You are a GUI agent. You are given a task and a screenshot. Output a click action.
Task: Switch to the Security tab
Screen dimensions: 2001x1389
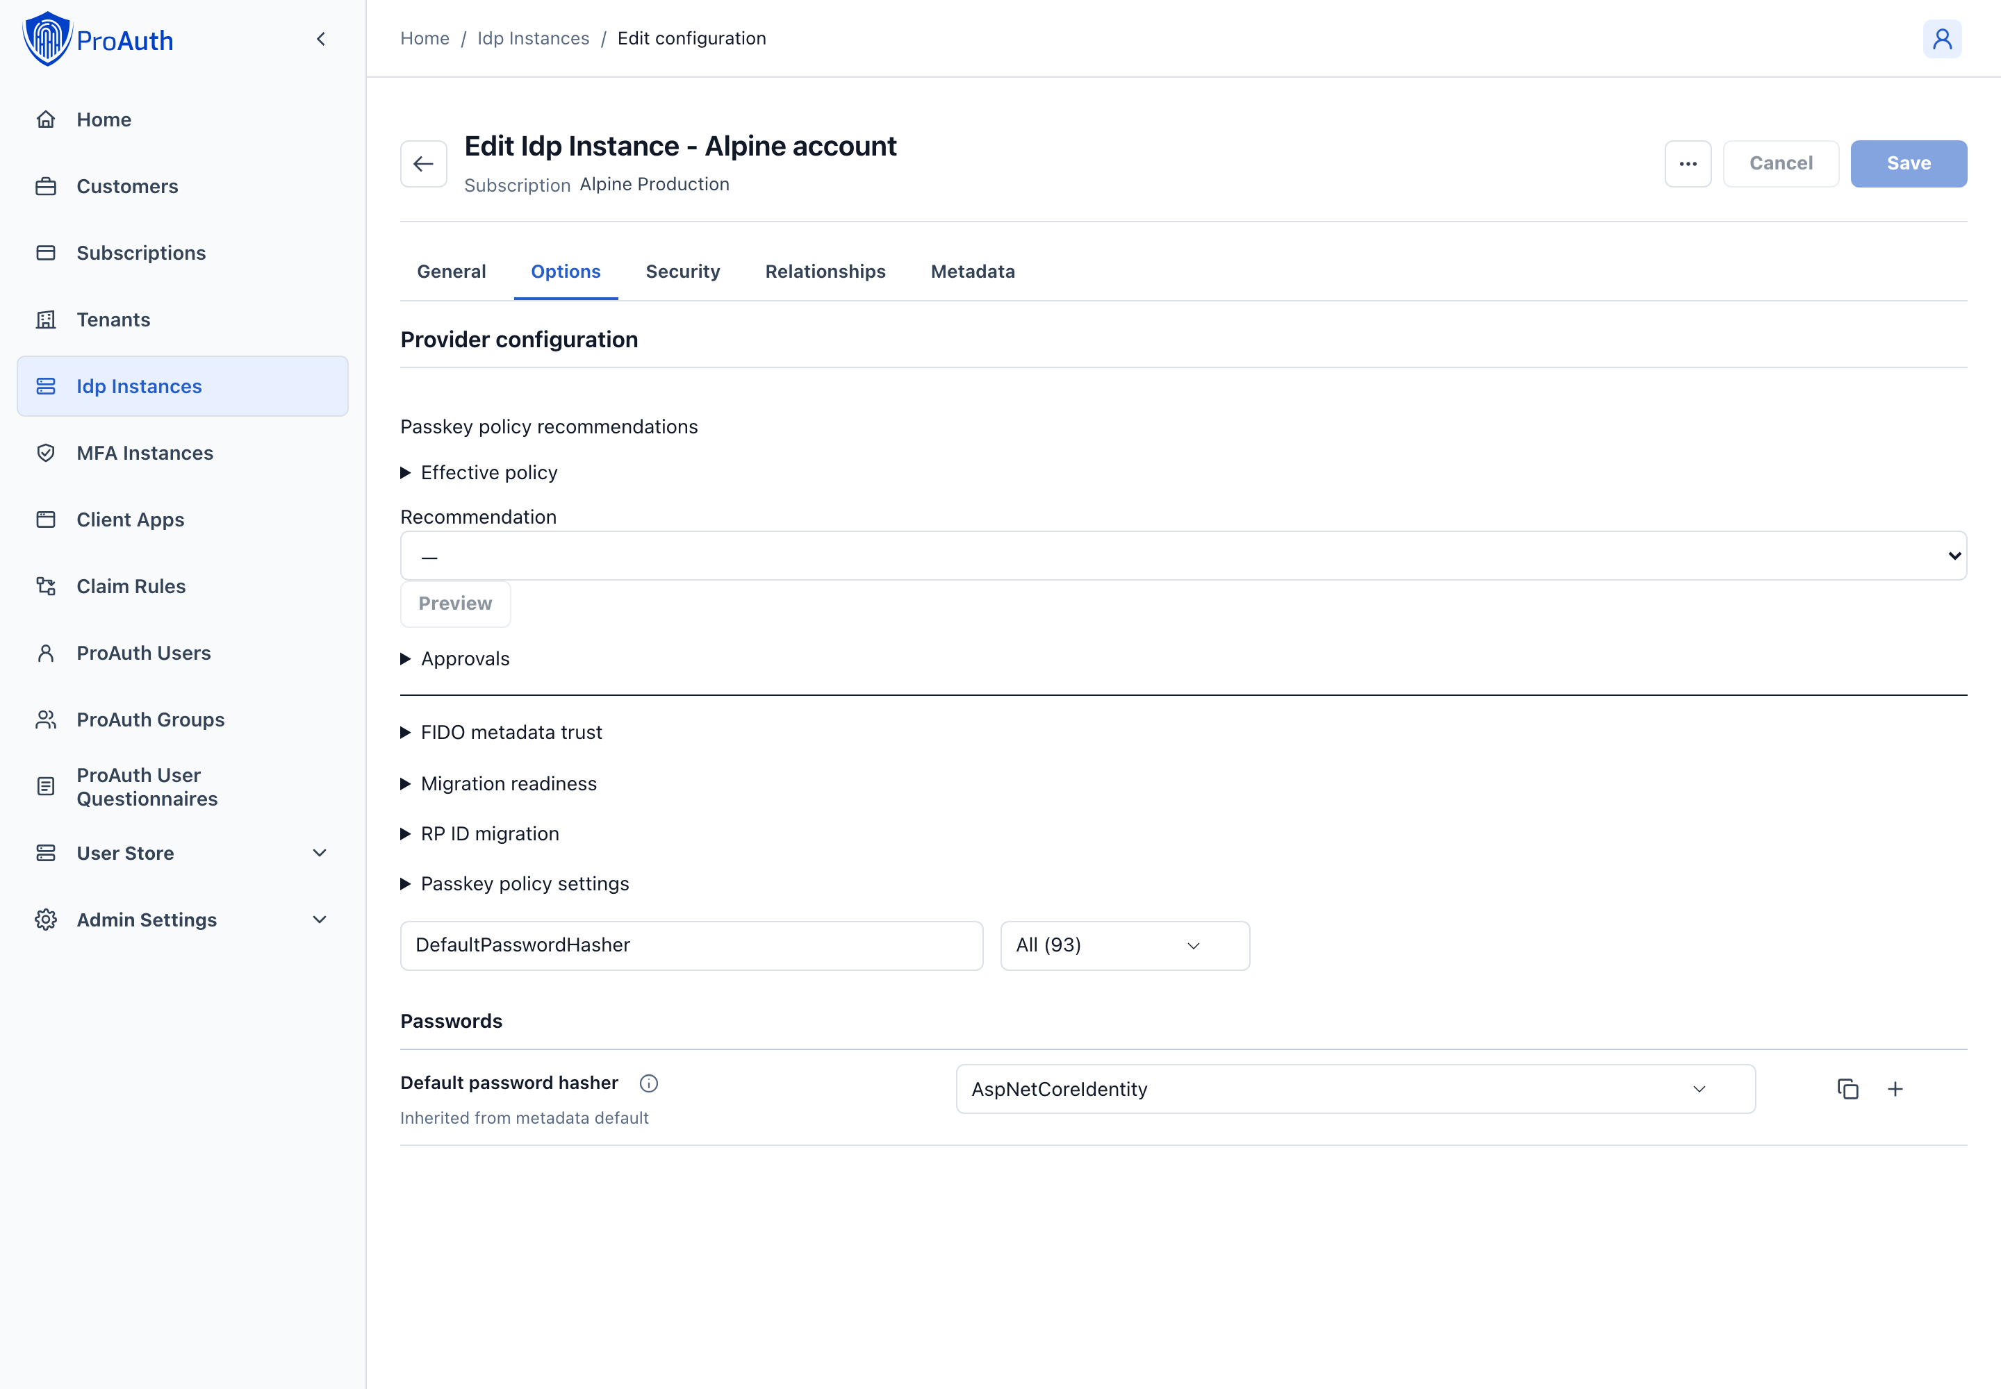(x=683, y=272)
